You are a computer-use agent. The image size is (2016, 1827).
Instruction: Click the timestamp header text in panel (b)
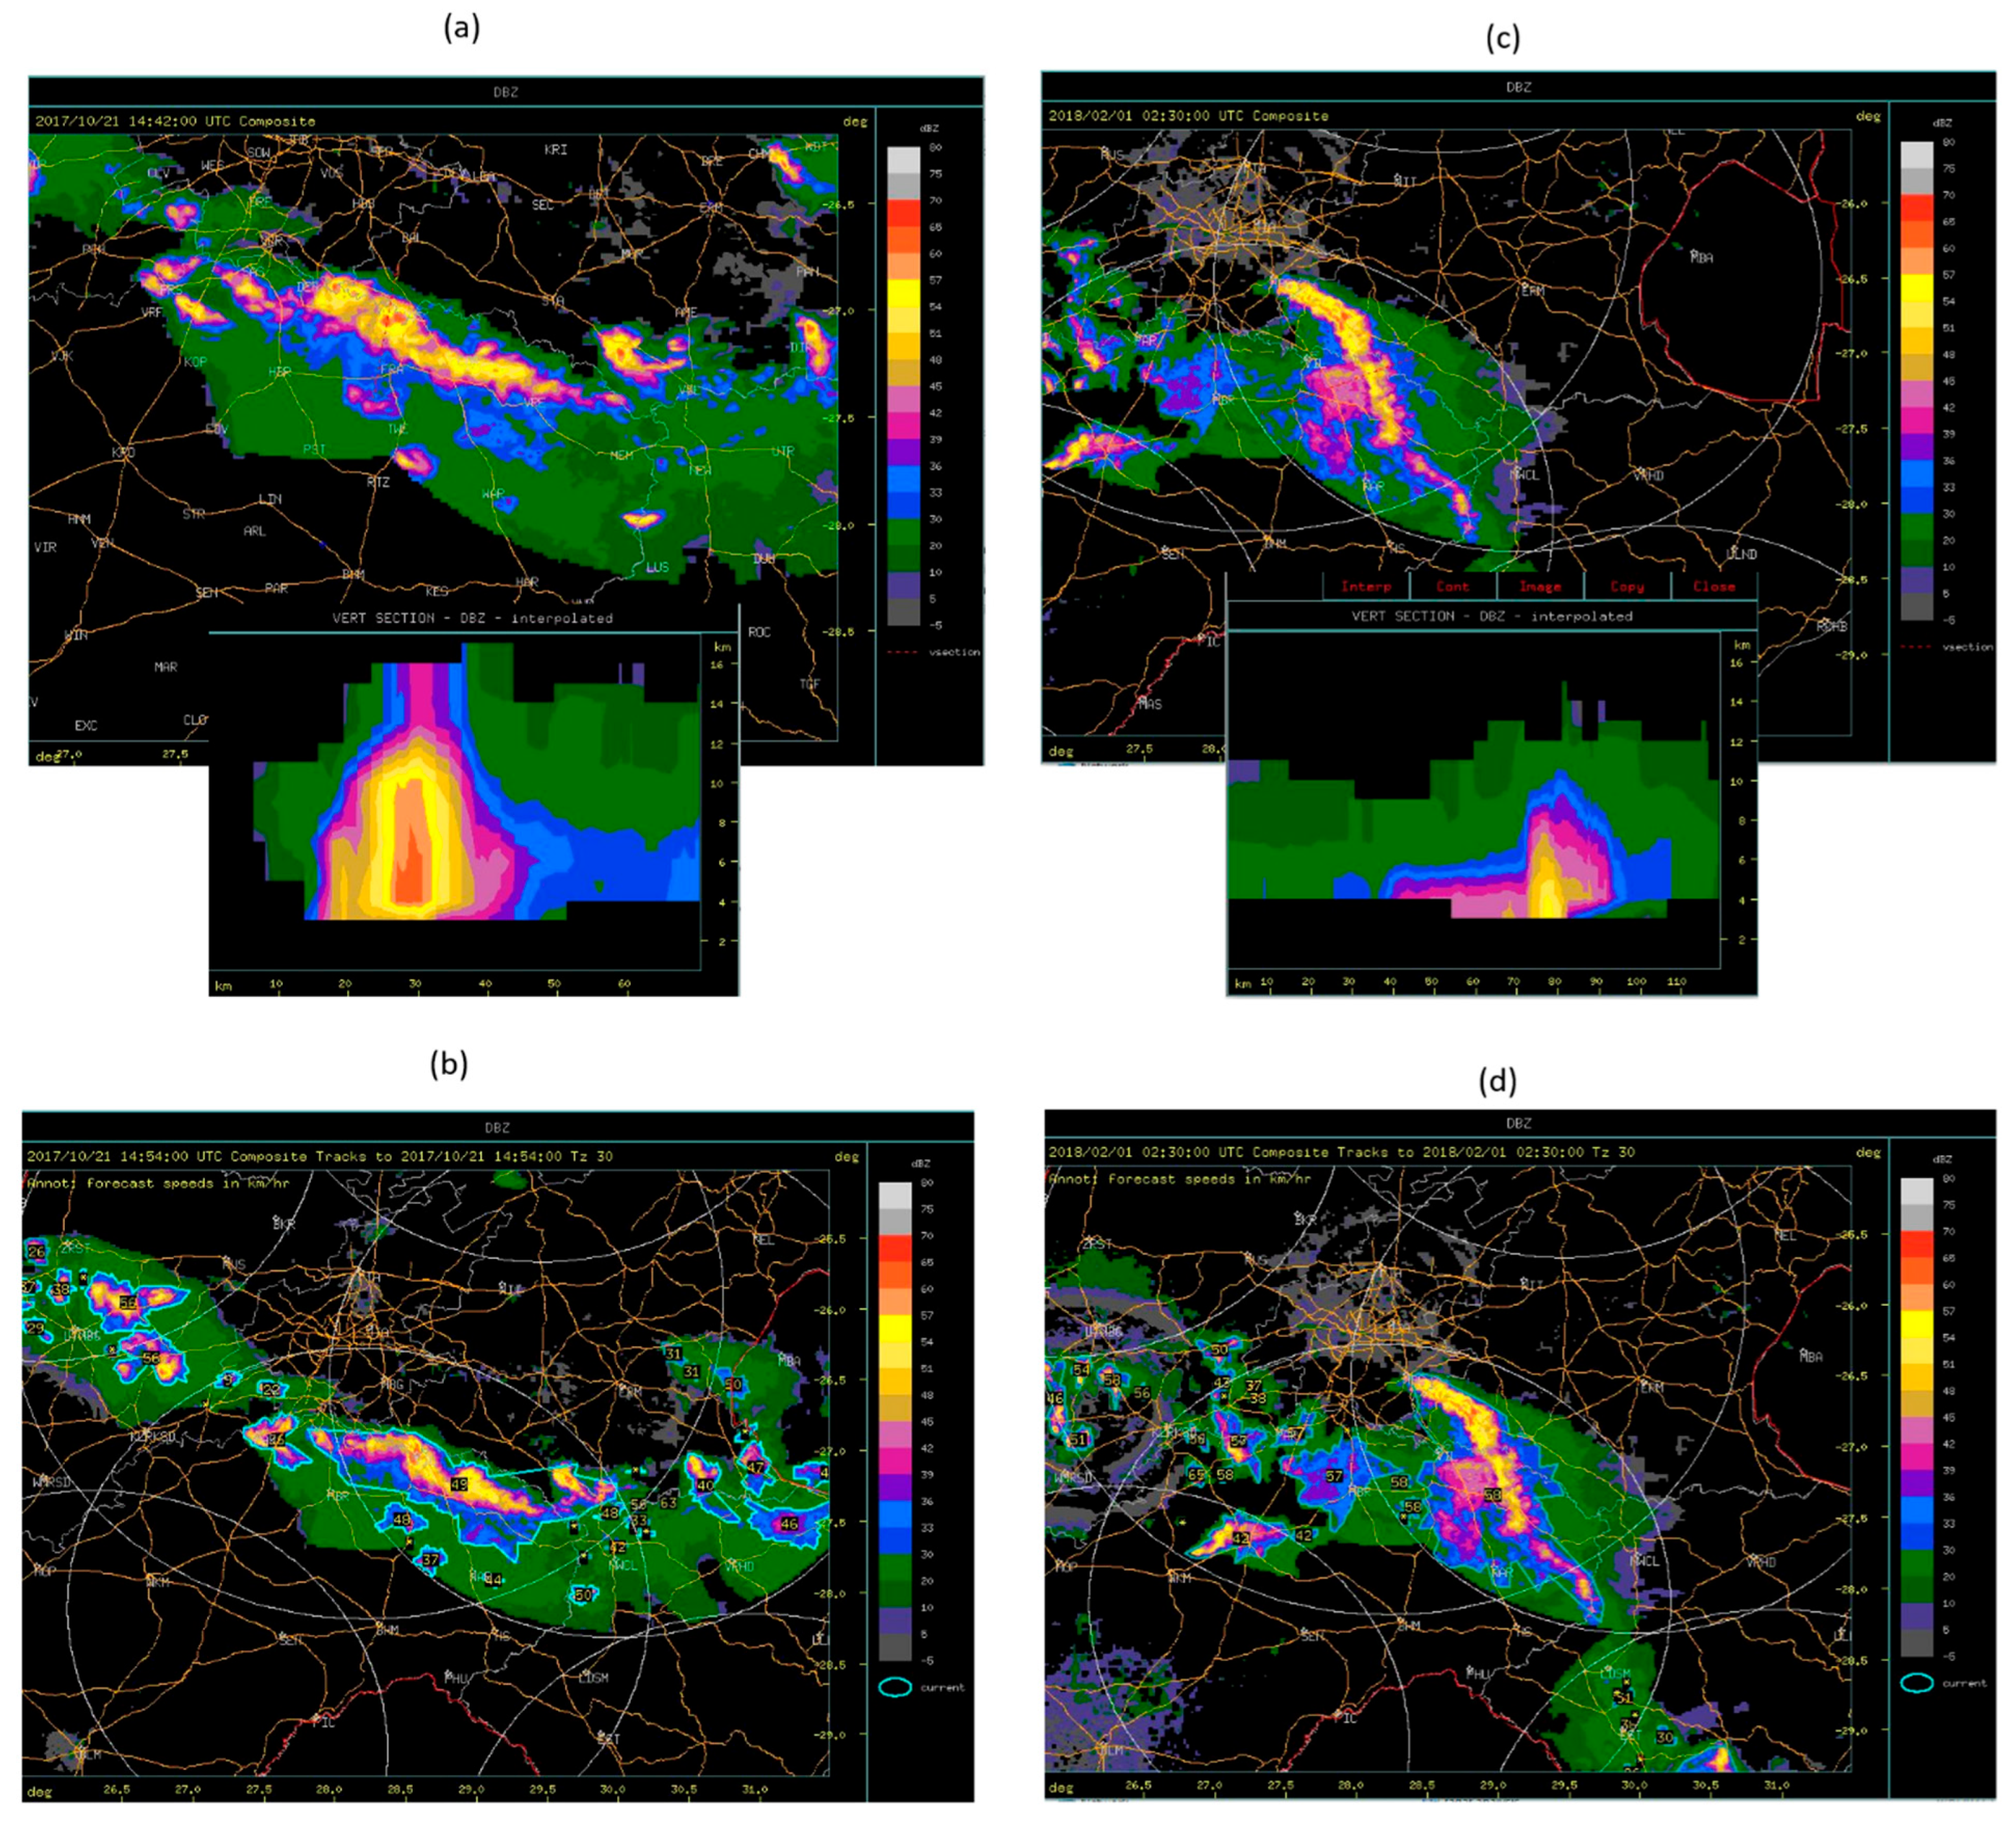pos(319,1156)
